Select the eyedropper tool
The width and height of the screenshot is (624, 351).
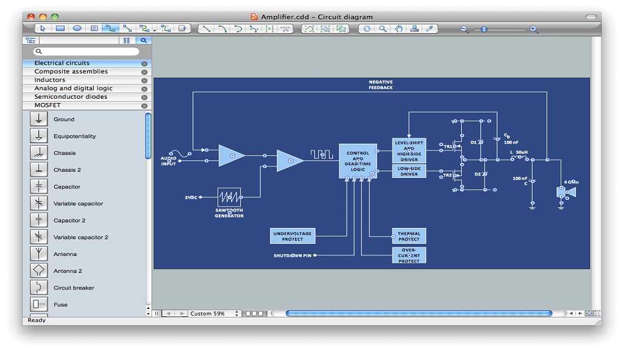point(430,29)
